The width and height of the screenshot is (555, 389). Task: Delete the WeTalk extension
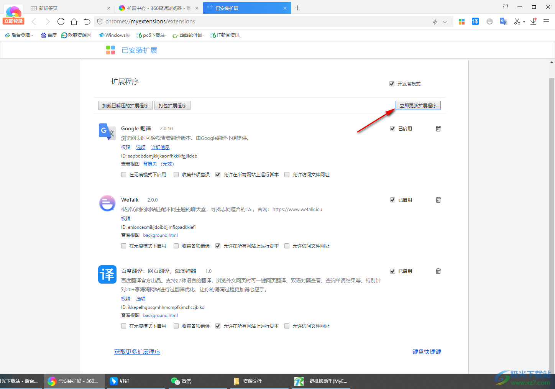(438, 200)
